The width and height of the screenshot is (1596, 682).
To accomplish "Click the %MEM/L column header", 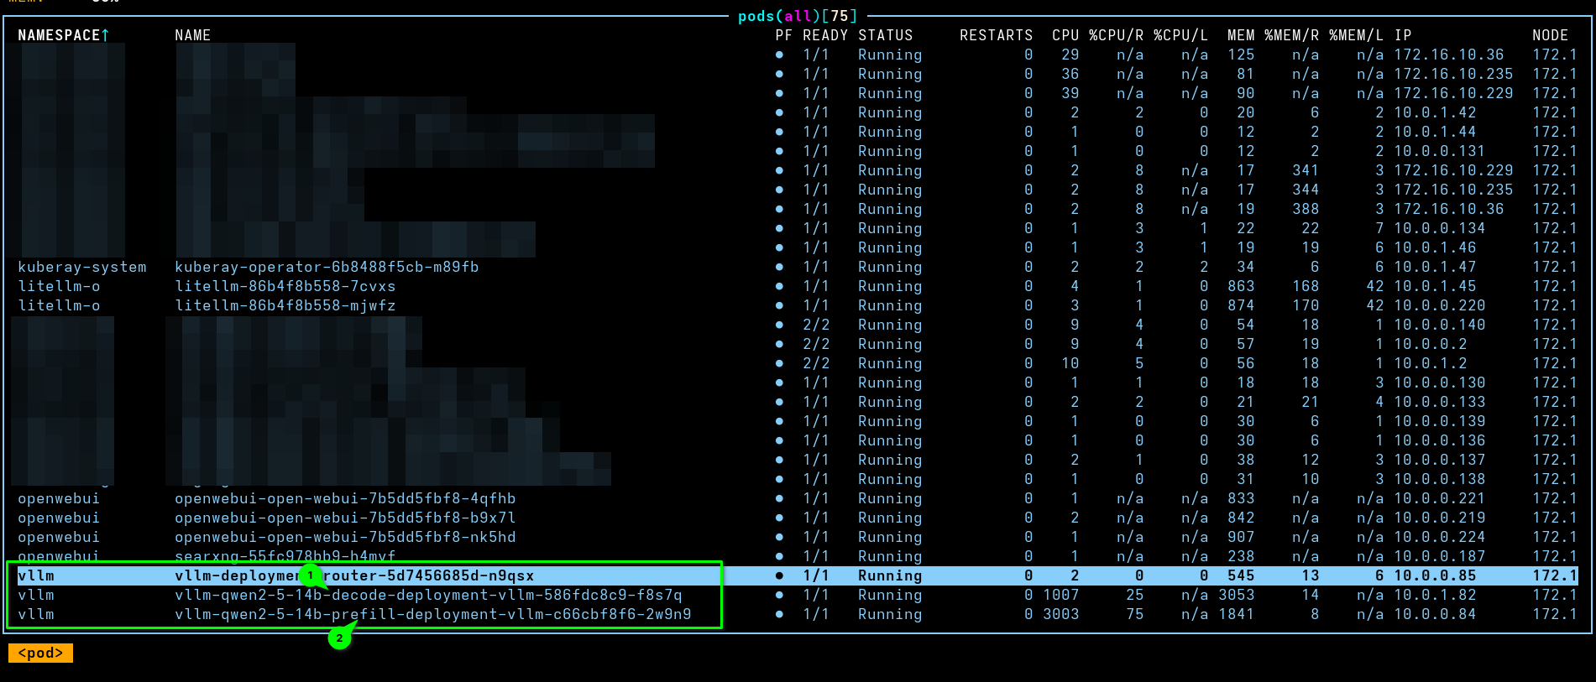I will (1356, 35).
